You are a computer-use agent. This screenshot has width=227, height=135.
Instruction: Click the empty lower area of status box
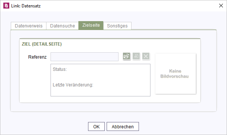pos(100,92)
